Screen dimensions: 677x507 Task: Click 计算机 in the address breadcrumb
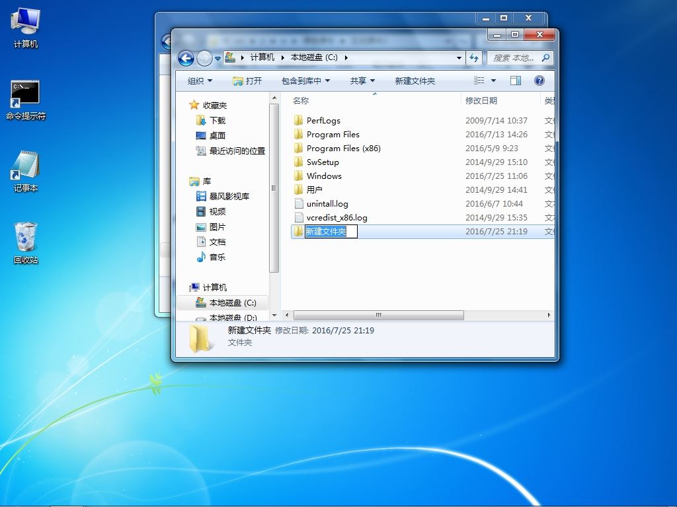pos(262,57)
